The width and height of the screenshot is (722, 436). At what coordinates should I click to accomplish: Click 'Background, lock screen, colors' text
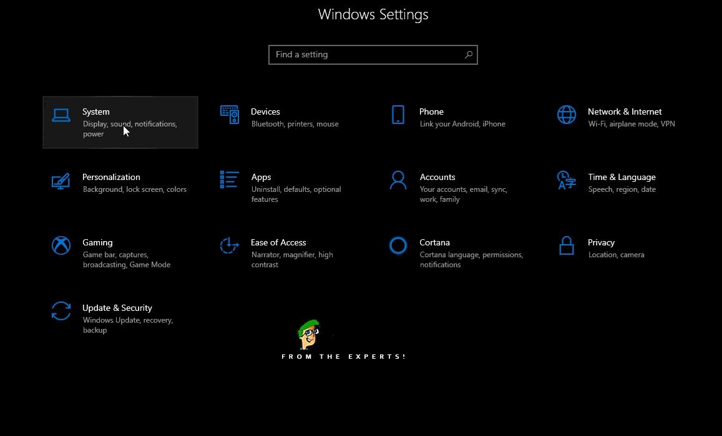click(134, 189)
